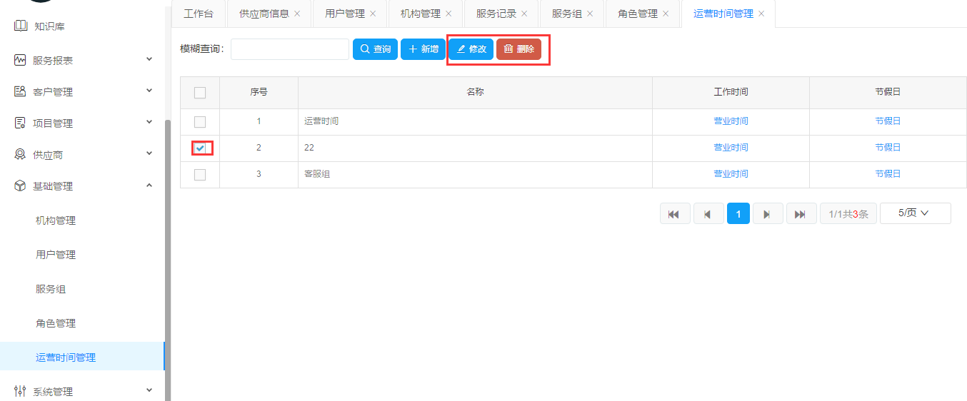Check the checkbox for 客服组 row
967x401 pixels.
coord(200,174)
